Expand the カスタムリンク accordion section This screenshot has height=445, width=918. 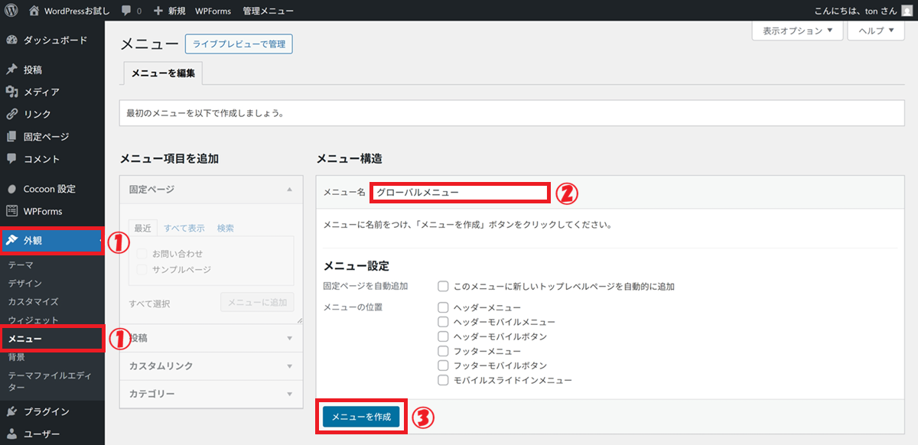pyautogui.click(x=207, y=366)
